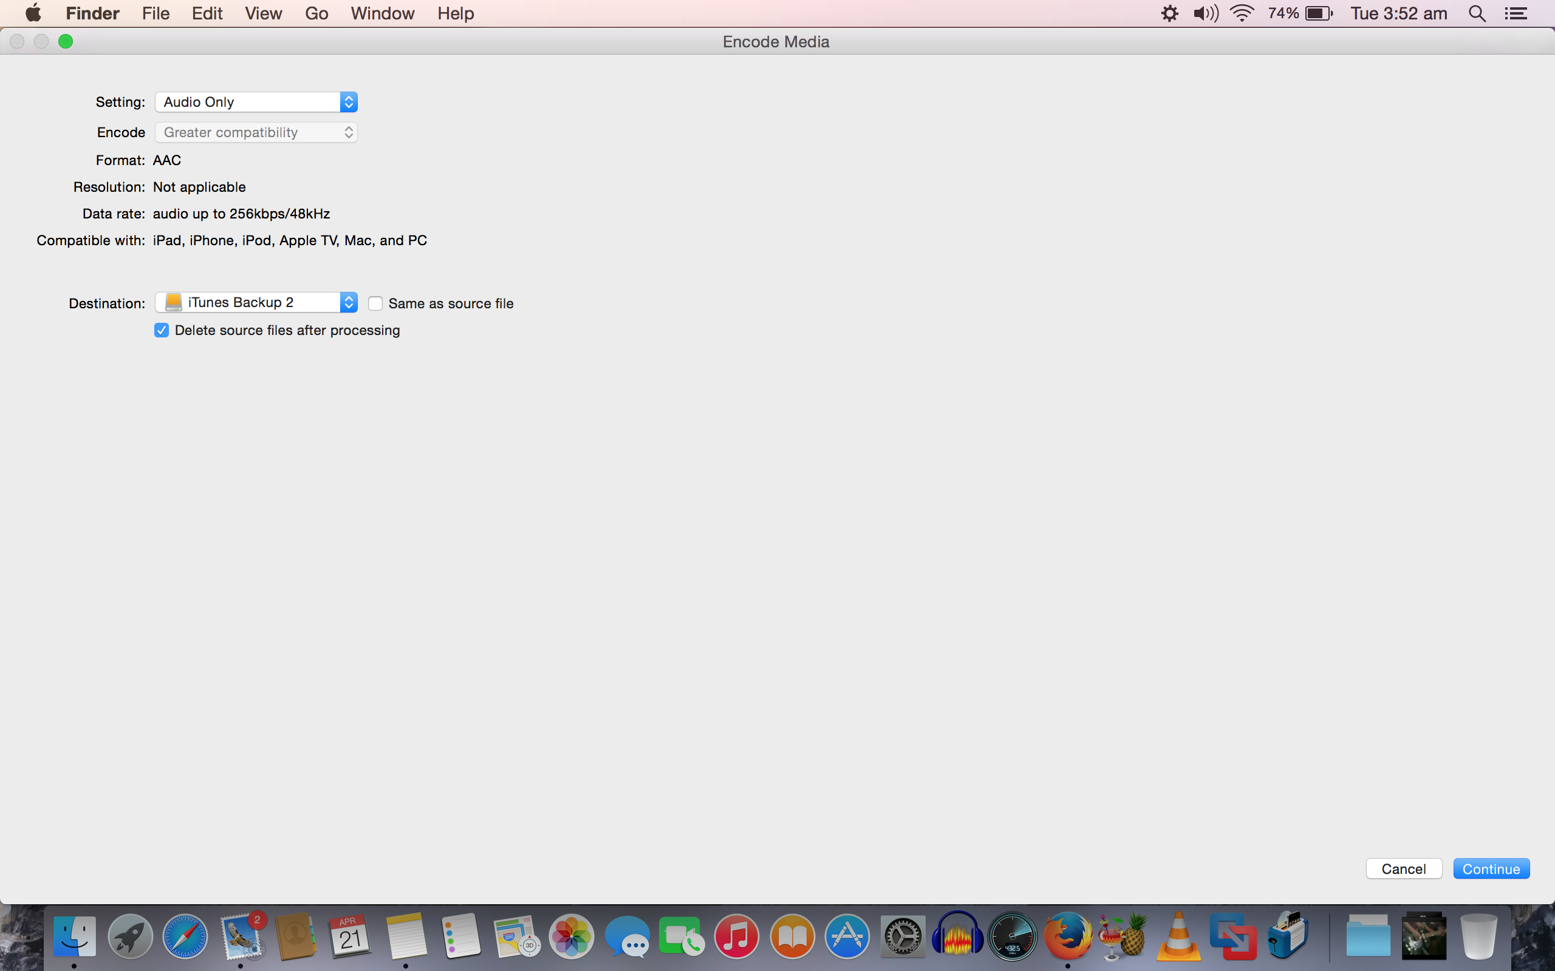Open the Trash in dock
Viewport: 1555px width, 971px height.
1479,936
